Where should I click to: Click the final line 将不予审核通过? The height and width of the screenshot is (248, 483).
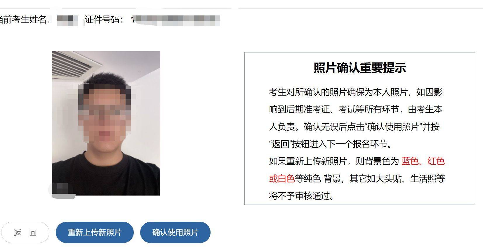tap(301, 196)
